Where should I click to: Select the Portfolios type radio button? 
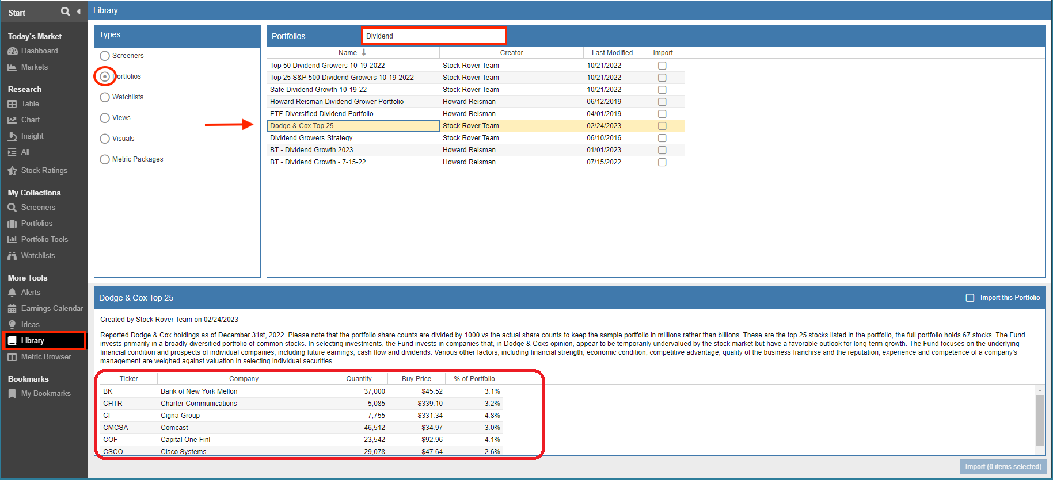click(105, 76)
